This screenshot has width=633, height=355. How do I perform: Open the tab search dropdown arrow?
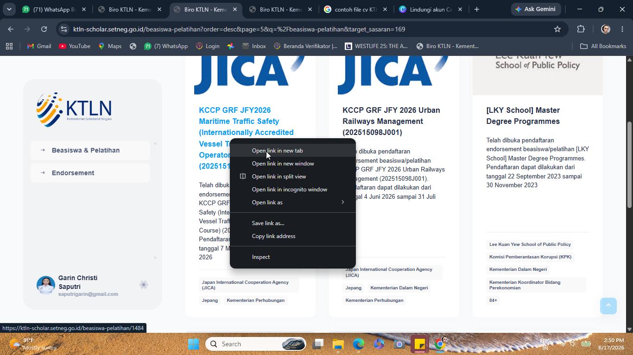click(9, 9)
